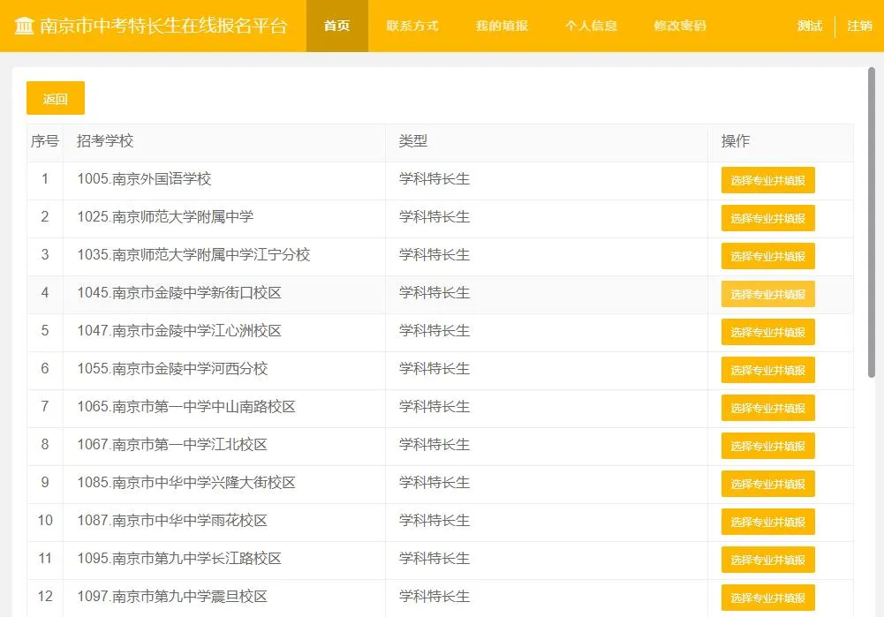The width and height of the screenshot is (884, 617).
Task: Select 选择专业并填报 for 南京市金陵中学河西分校
Action: click(767, 370)
